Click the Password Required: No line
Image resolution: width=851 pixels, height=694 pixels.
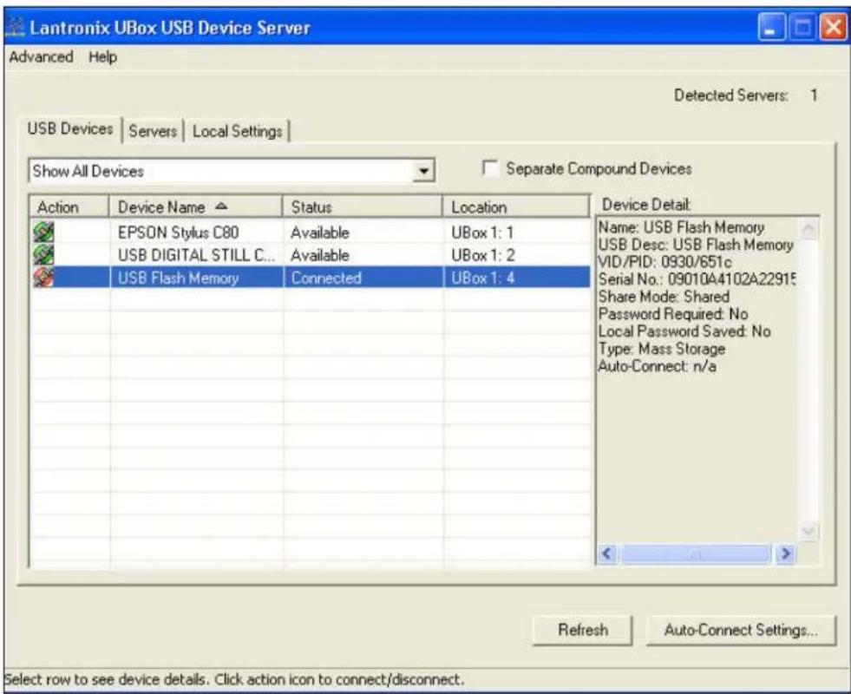pyautogui.click(x=673, y=314)
